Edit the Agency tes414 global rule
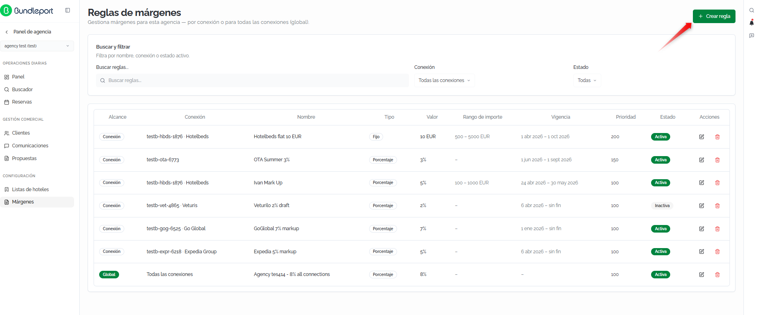Viewport: 757px width, 315px height. click(x=702, y=274)
